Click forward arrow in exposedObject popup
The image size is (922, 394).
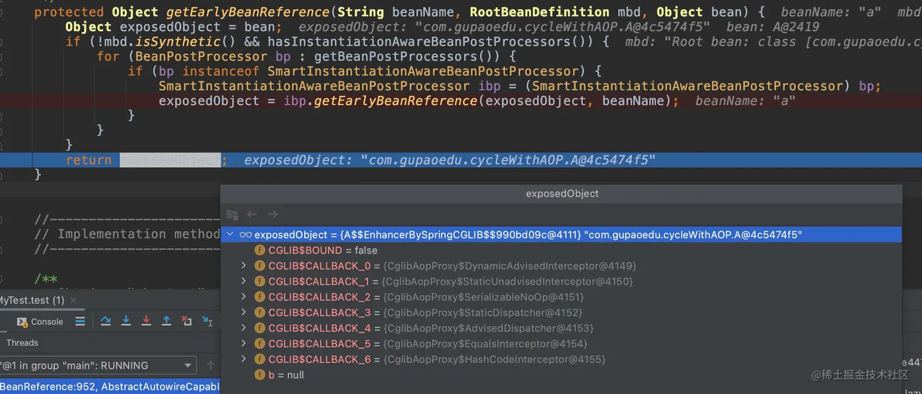[273, 214]
